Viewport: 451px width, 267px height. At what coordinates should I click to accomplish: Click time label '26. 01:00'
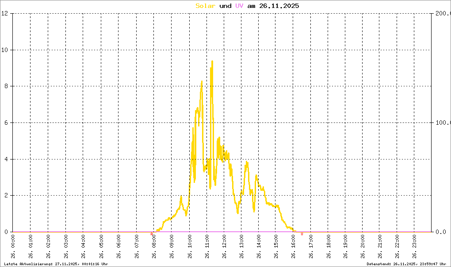tap(31, 246)
